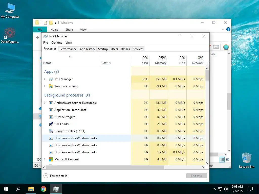Click Task Manager horizontal scrollbar thumb
The height and width of the screenshot is (194, 259).
click(x=105, y=167)
